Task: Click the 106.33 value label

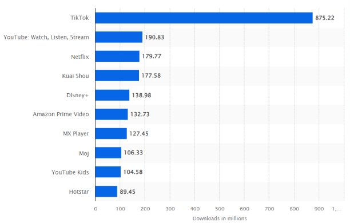Action: (133, 153)
